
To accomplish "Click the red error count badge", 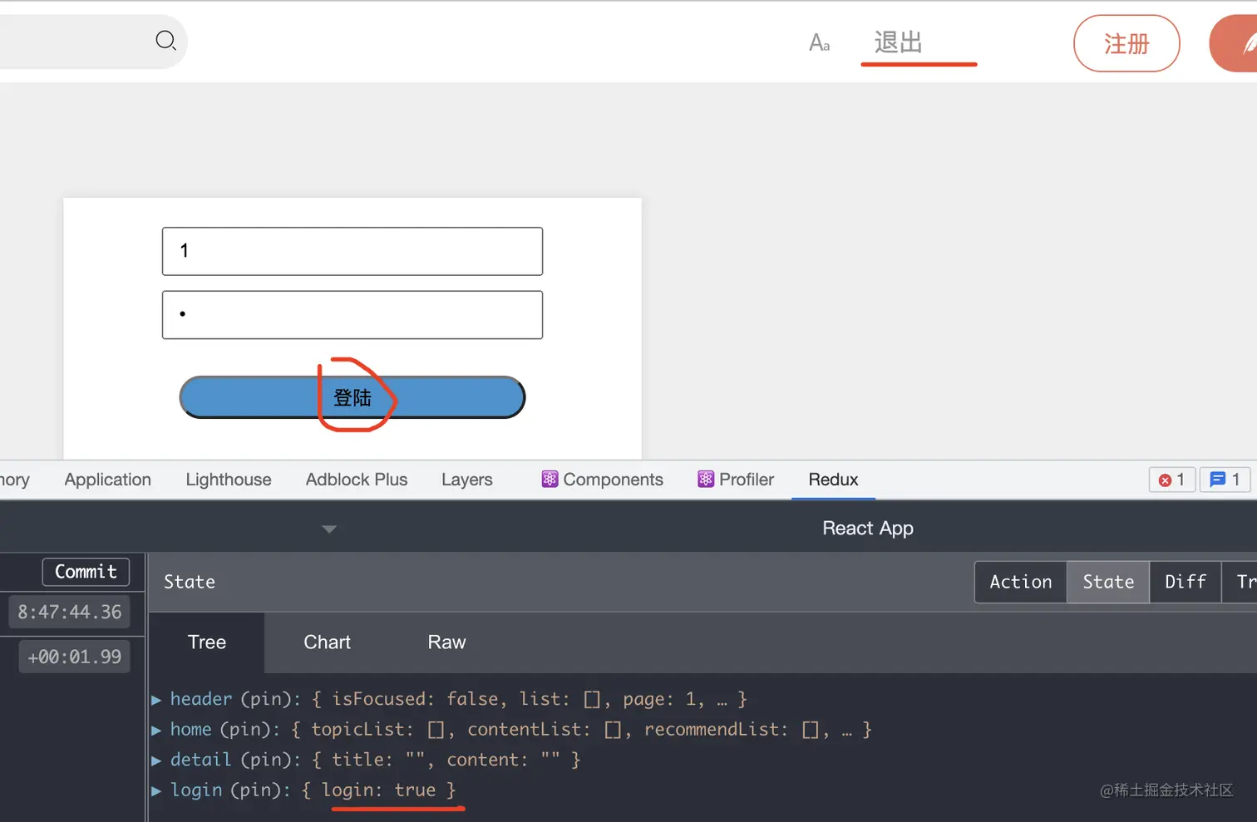I will coord(1171,480).
